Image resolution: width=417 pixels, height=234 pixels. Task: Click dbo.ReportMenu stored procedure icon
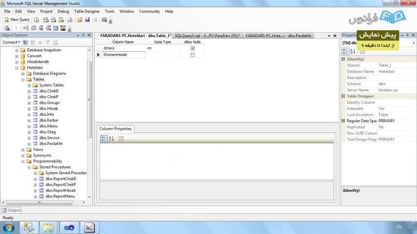[x=41, y=196]
